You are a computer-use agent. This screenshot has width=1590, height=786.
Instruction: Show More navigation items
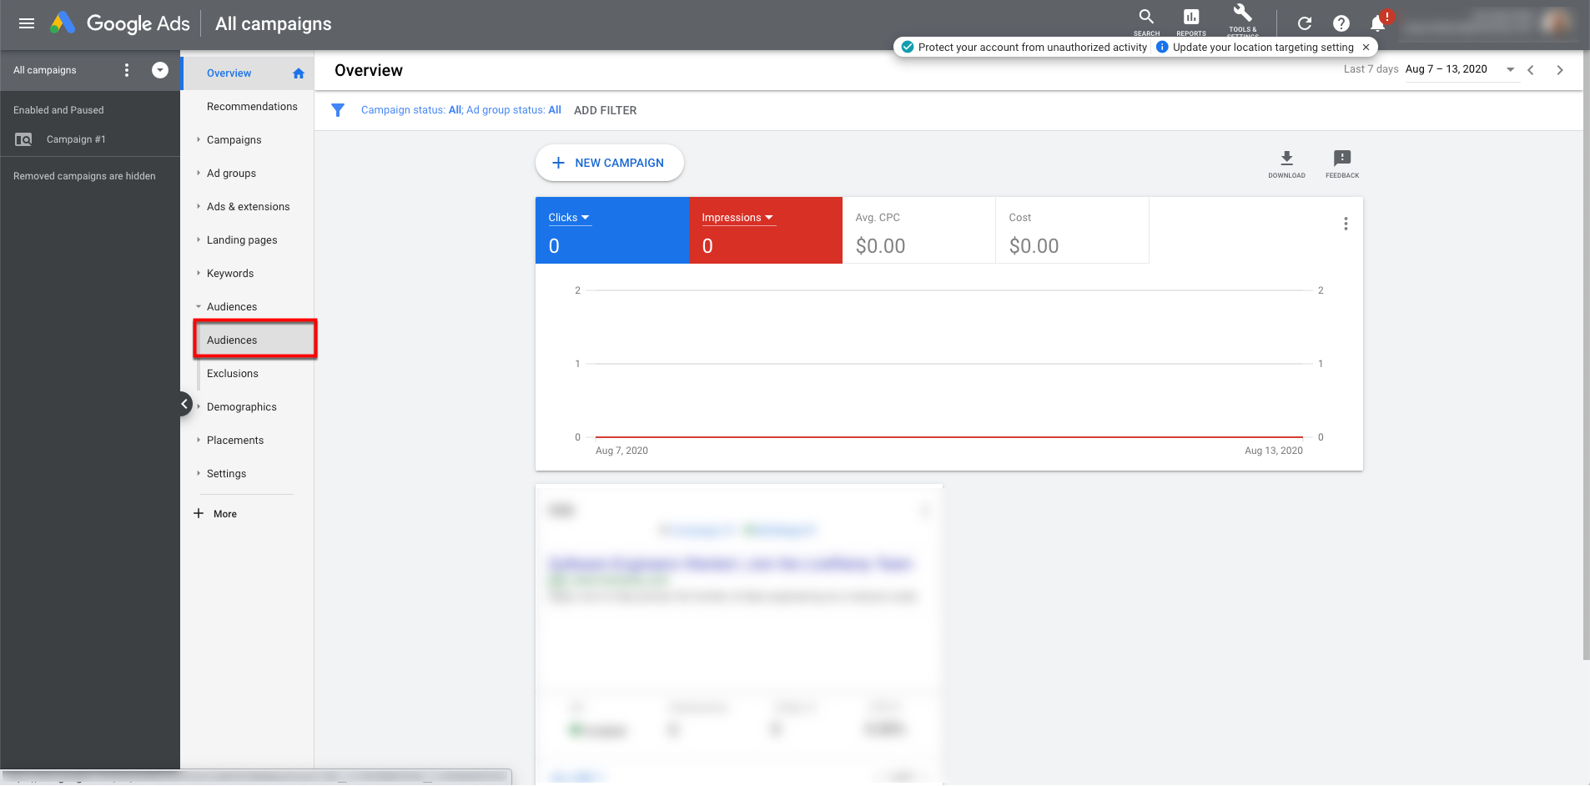(215, 514)
